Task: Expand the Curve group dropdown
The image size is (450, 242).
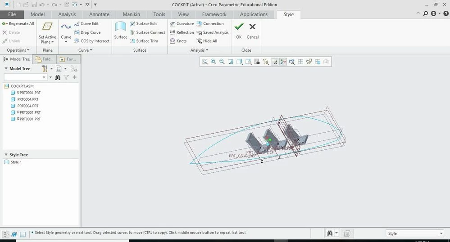Action: [85, 50]
